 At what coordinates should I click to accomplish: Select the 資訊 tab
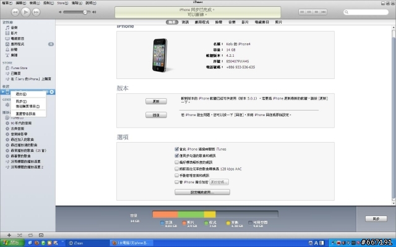[x=185, y=22]
